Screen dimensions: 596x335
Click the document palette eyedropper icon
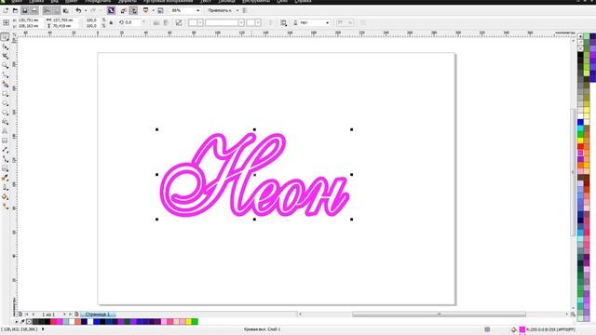(22, 322)
